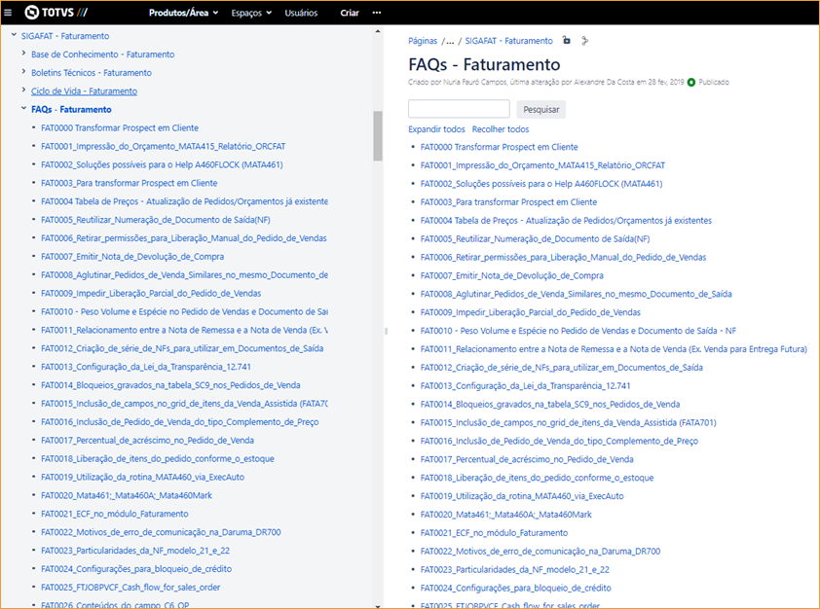Open FAT0013 Lei da Transparência in sidebar
Screen dimensions: 820x609
point(146,367)
